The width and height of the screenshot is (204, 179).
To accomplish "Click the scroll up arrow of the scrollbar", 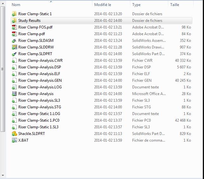I will pos(3,3).
